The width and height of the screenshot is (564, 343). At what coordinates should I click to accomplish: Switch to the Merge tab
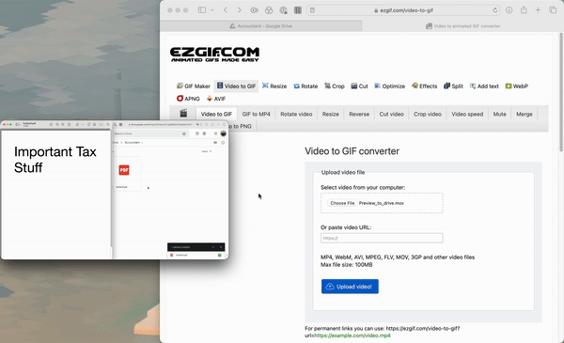click(525, 114)
